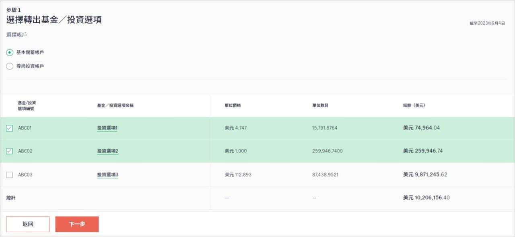Open the 投資選項3 fund link
The image size is (515, 237).
(x=107, y=175)
